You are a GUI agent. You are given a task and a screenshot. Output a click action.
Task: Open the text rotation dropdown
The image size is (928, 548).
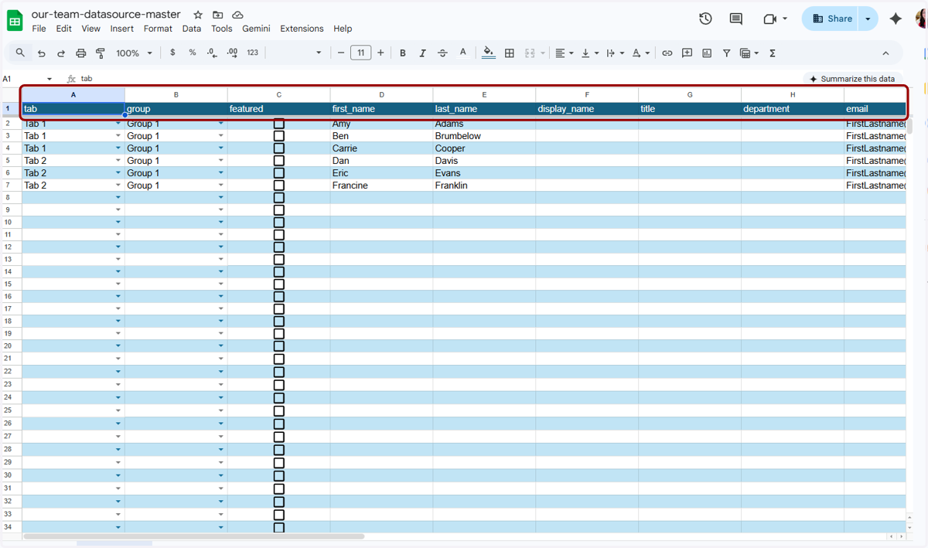[x=641, y=53]
